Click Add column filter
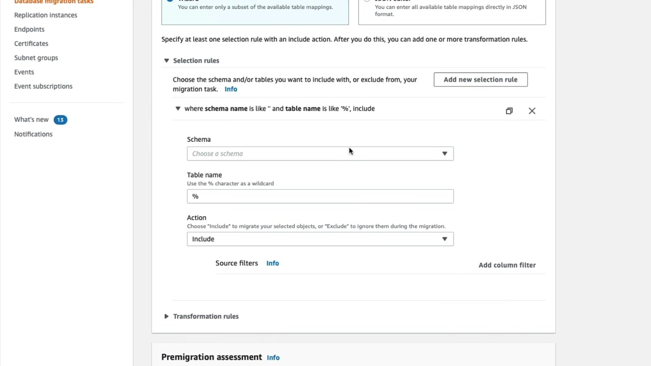Image resolution: width=651 pixels, height=366 pixels. pyautogui.click(x=507, y=265)
